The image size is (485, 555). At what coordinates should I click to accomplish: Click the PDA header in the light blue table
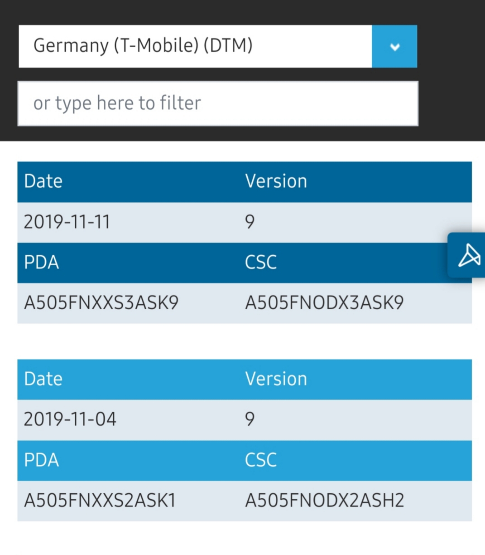coord(42,460)
